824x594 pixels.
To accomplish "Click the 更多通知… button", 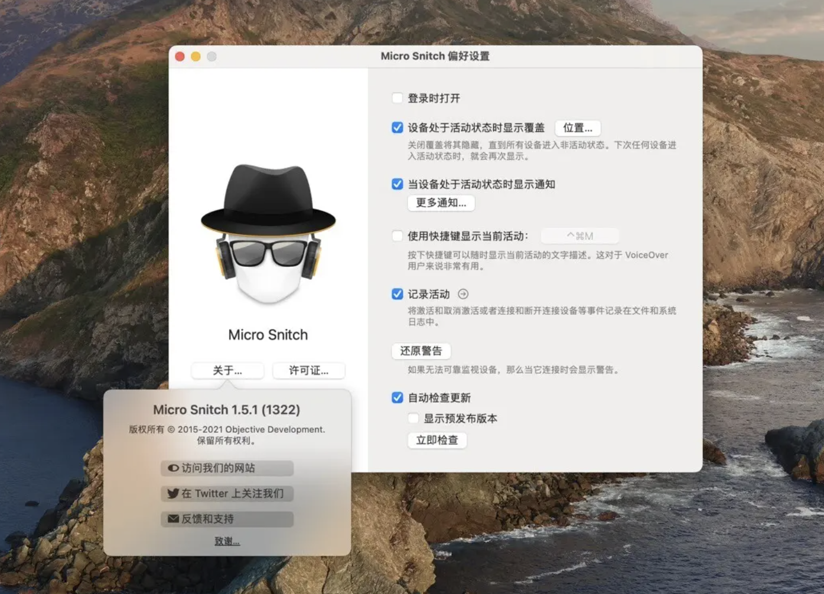I will (x=441, y=203).
